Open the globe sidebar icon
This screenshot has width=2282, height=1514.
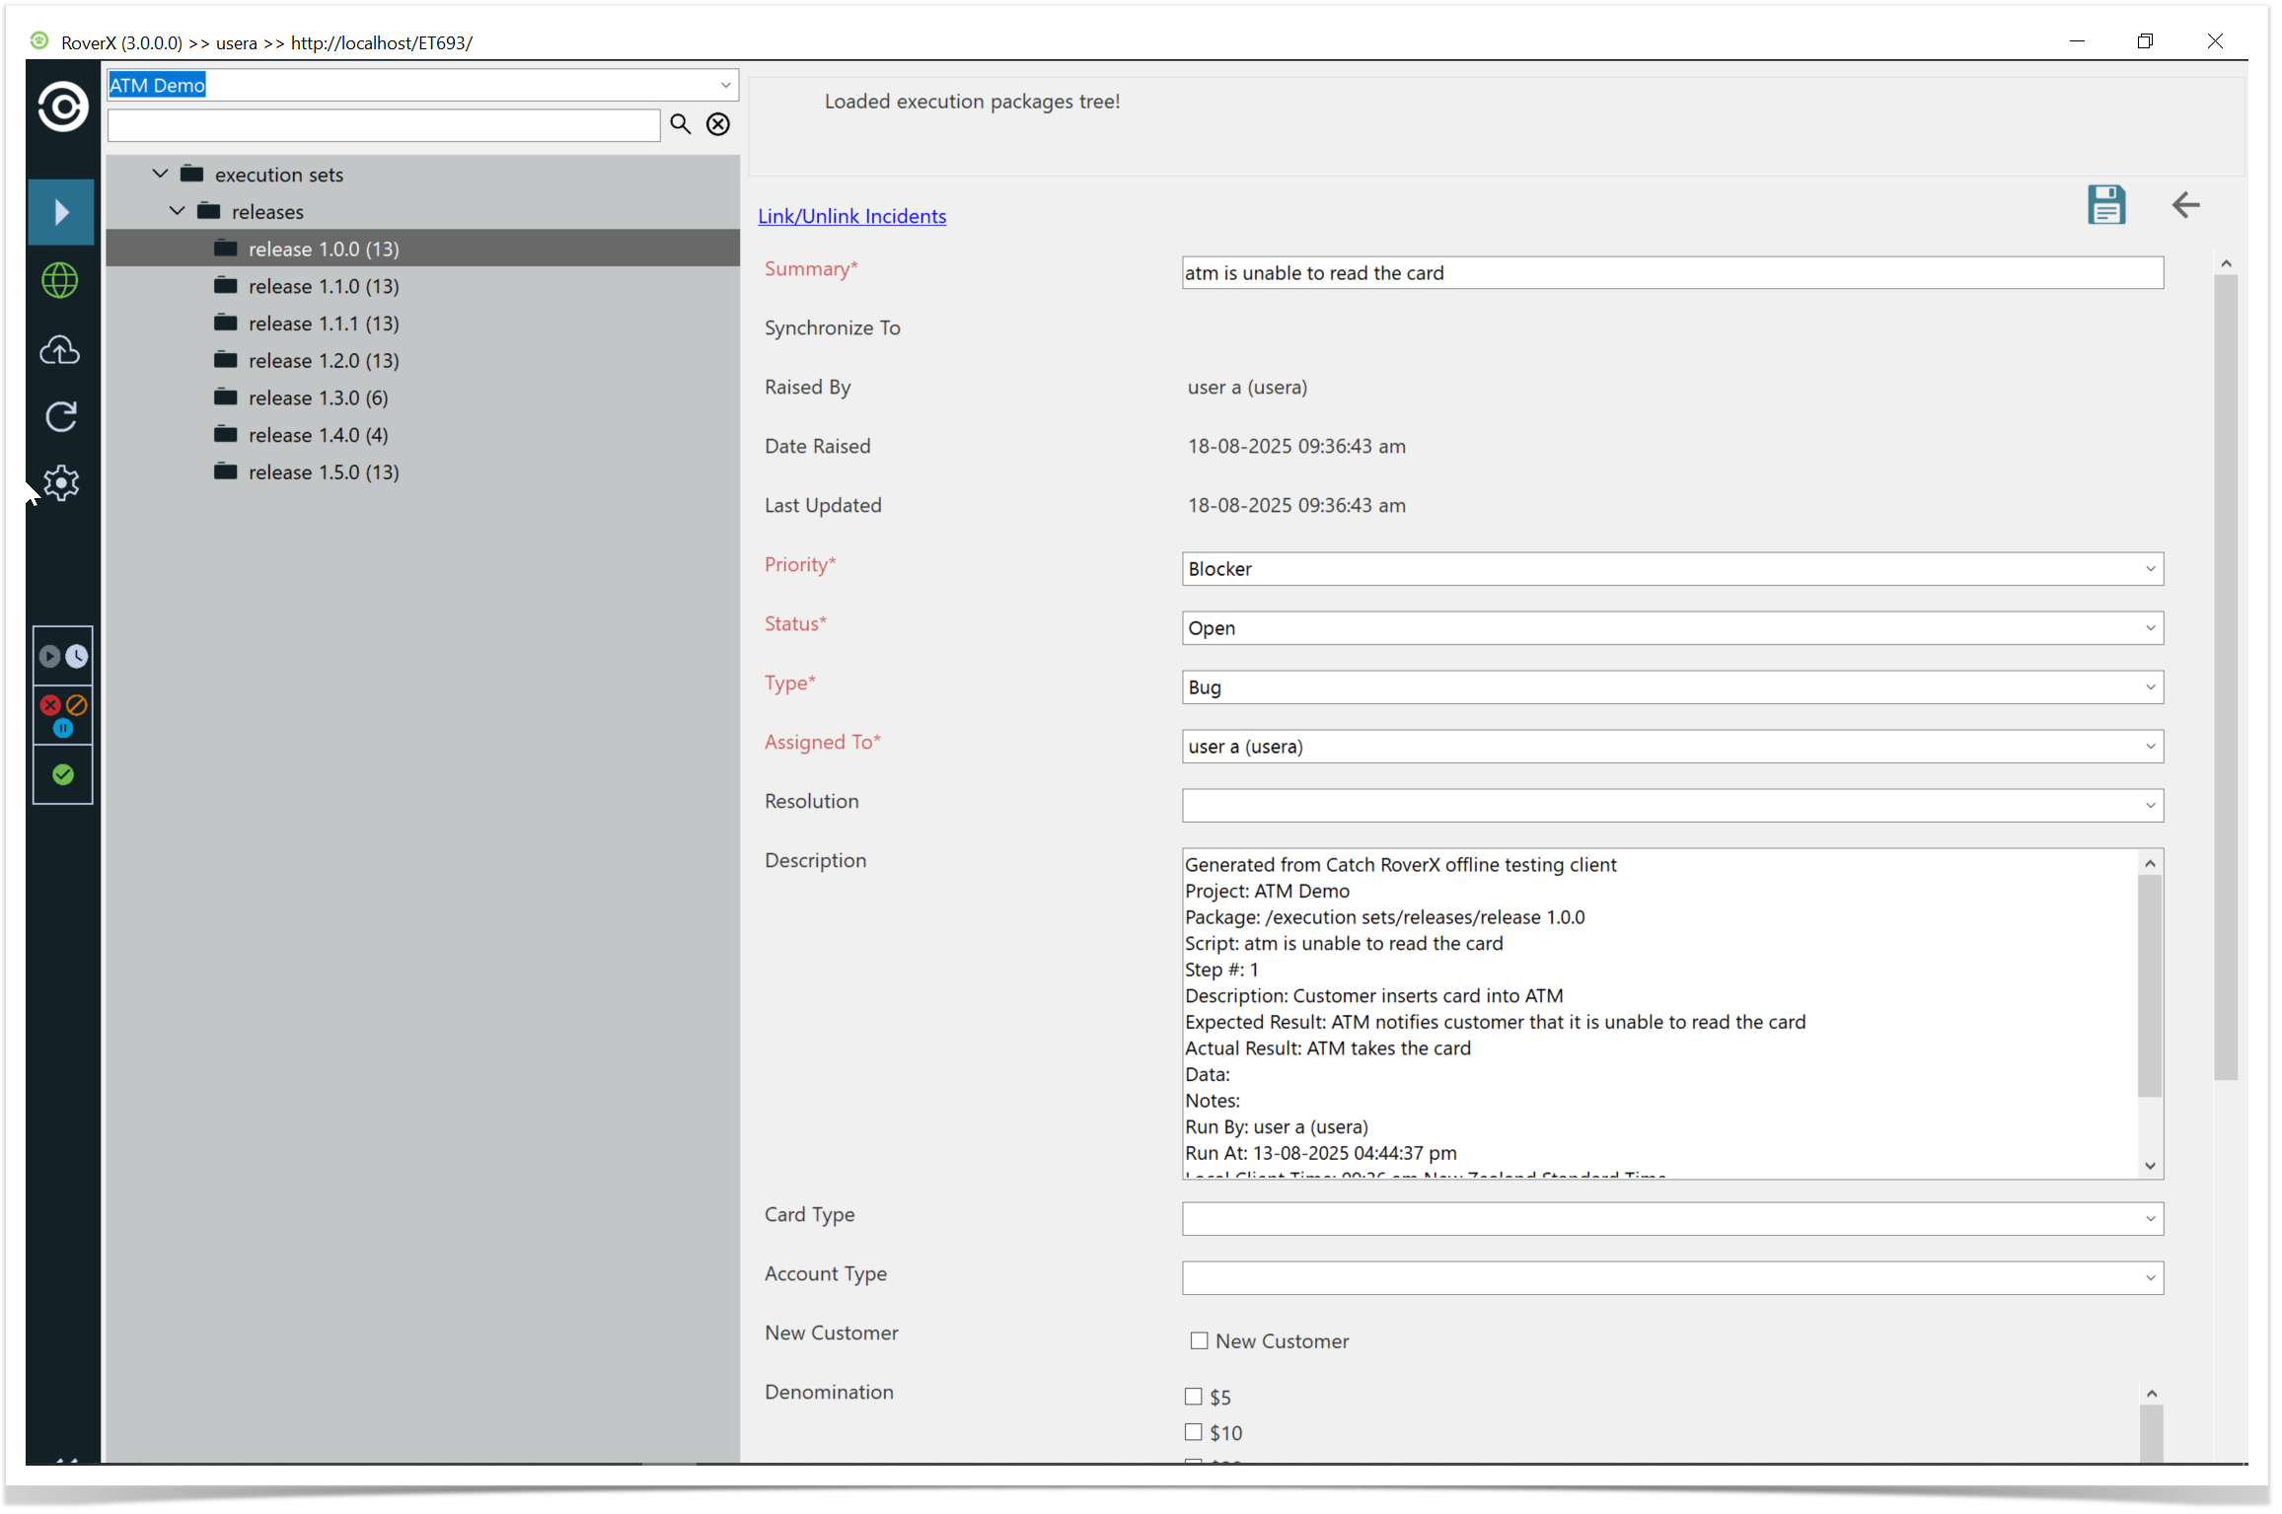pos(60,281)
